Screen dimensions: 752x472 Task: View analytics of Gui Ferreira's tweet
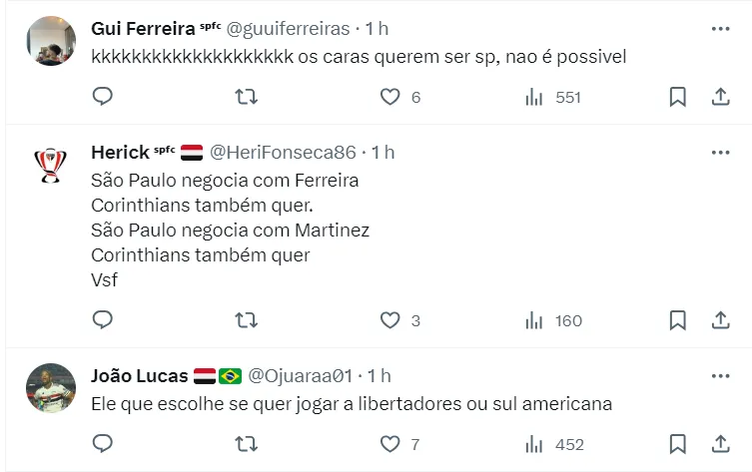coord(534,97)
